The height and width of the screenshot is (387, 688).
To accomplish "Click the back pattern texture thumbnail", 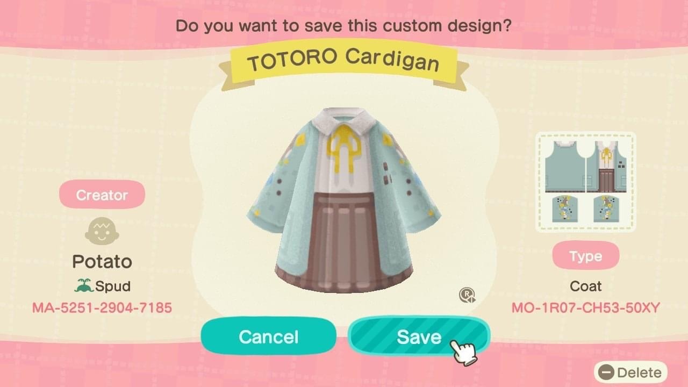I will pos(565,167).
